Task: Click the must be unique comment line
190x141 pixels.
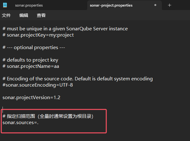Action: (65, 29)
